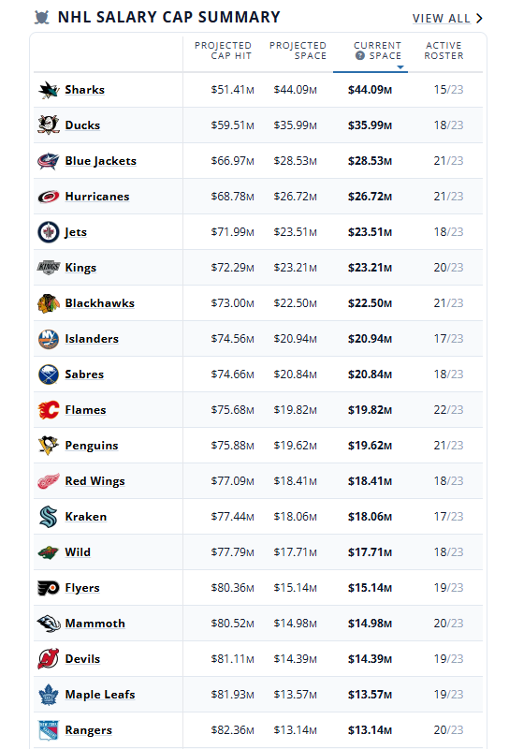Viewport: 509px width, 749px height.
Task: Click the Kraken team logo
Action: [x=49, y=517]
